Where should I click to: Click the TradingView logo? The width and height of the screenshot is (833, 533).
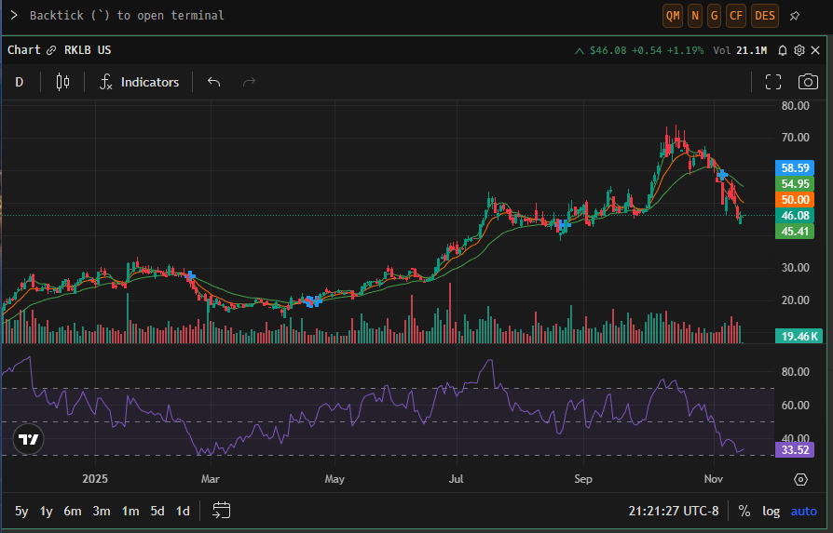29,440
